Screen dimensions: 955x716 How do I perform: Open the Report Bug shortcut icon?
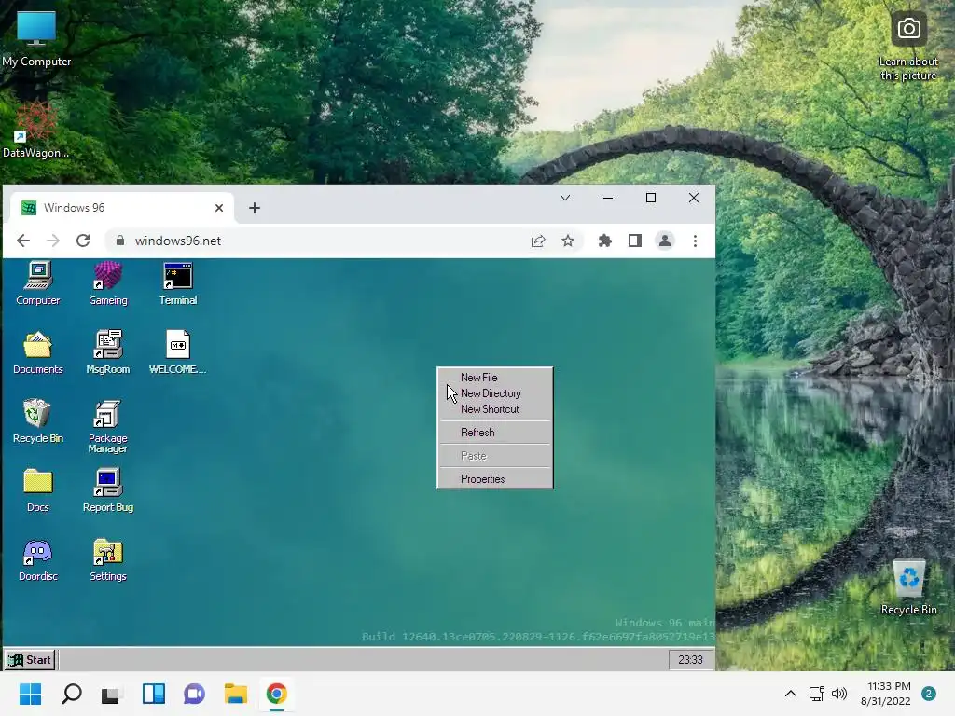click(x=108, y=490)
